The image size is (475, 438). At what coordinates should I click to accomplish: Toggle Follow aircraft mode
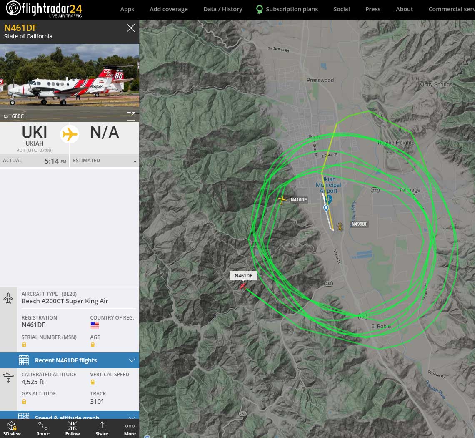72,428
